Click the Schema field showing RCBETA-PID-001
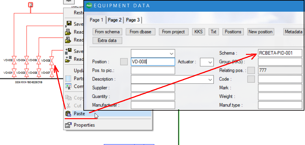The width and height of the screenshot is (305, 145). click(x=280, y=53)
